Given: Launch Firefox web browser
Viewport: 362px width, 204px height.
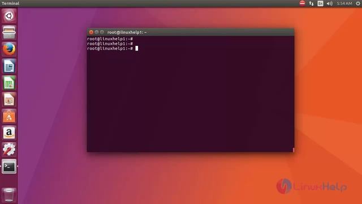Looking at the screenshot, I should tap(9, 49).
